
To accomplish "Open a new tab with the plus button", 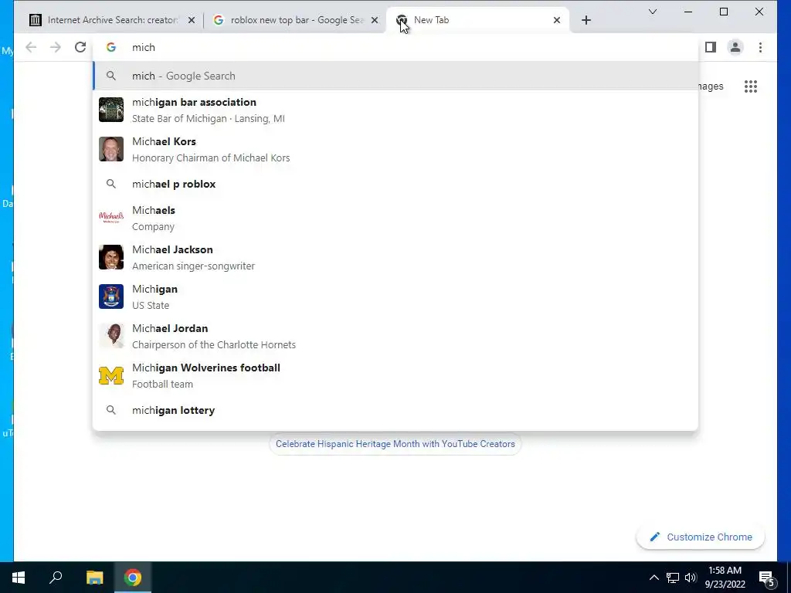I will (586, 20).
